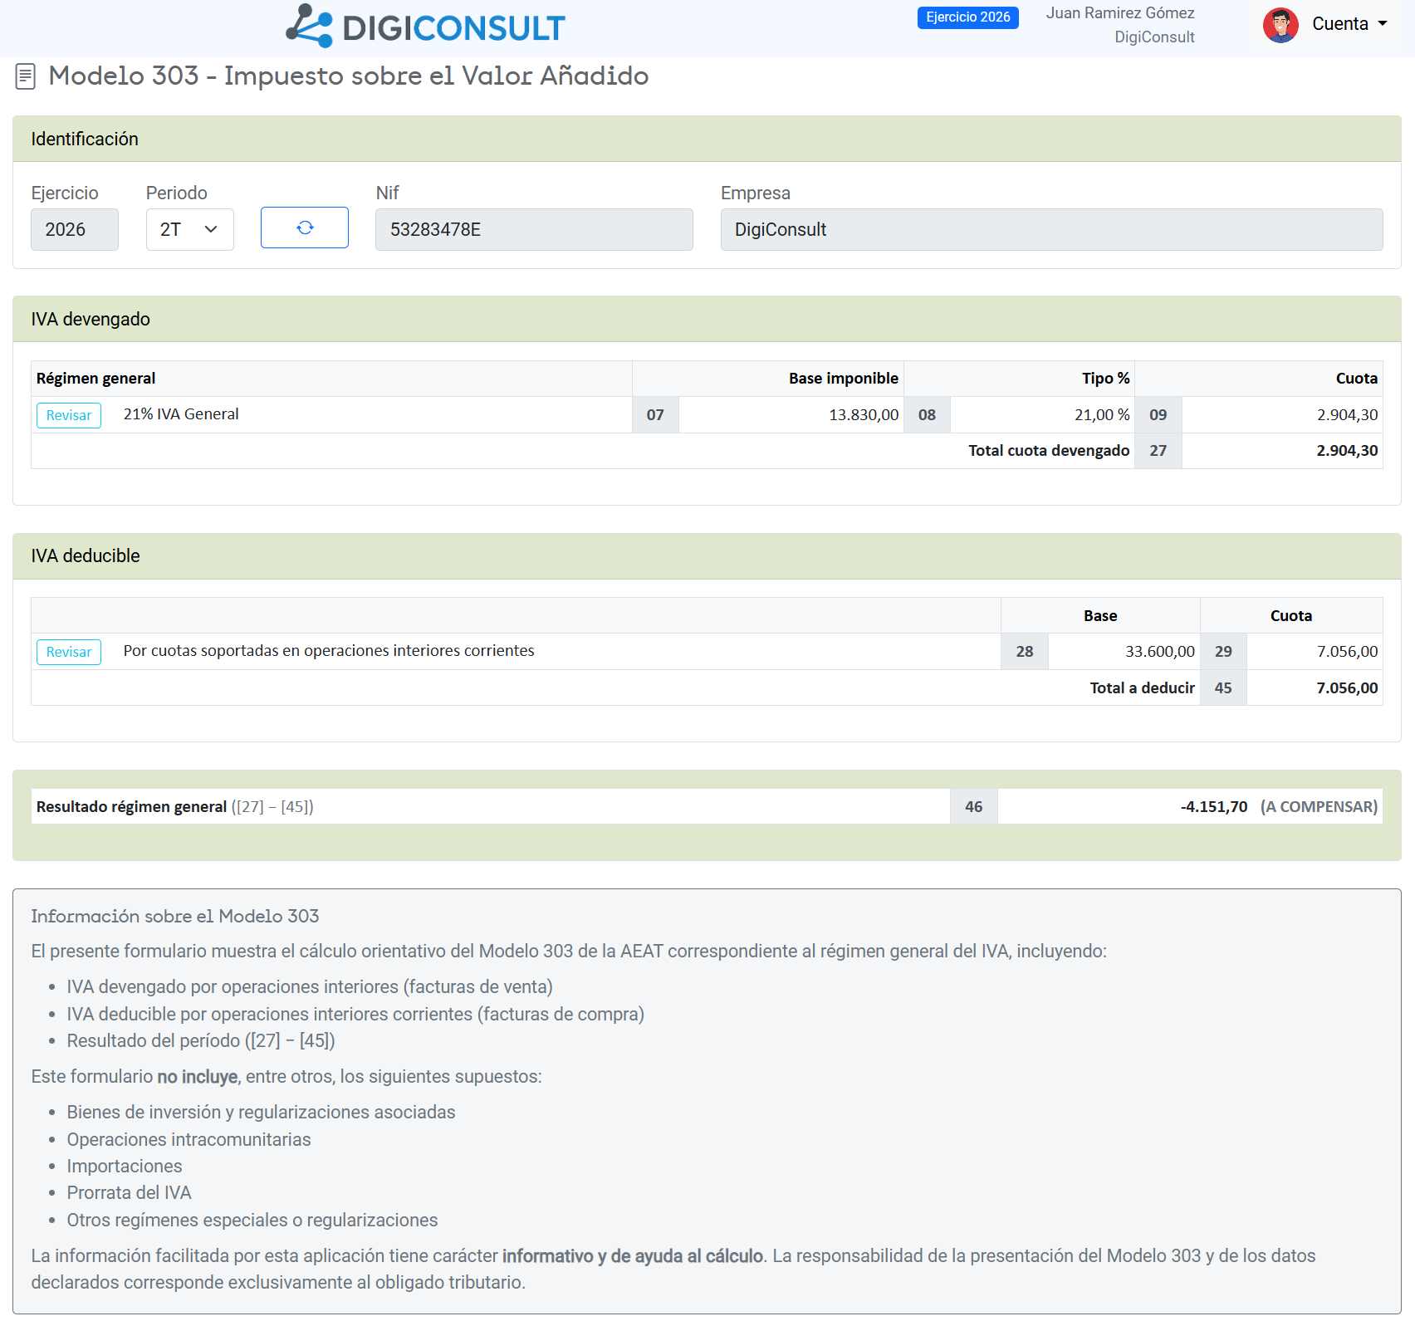
Task: Click box number 29
Action: click(x=1223, y=652)
